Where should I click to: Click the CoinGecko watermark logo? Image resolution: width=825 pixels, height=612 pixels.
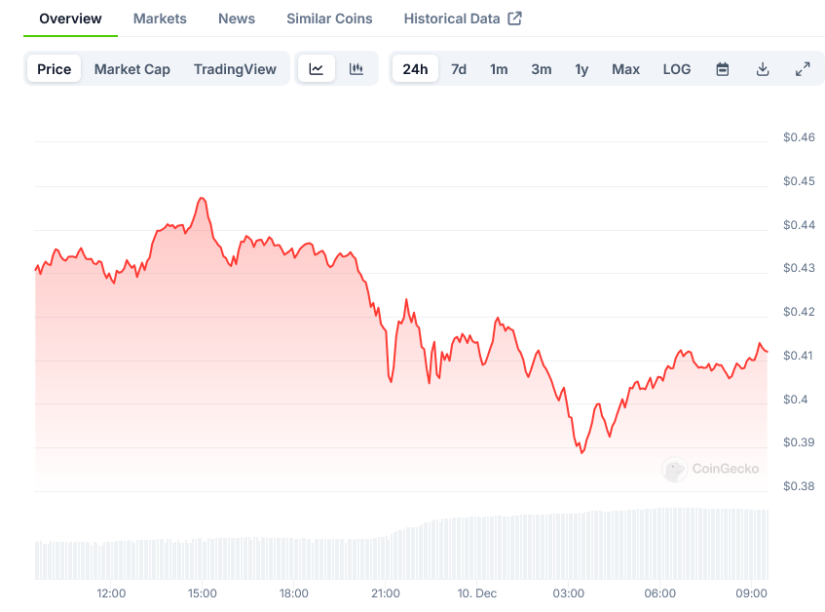coord(711,469)
